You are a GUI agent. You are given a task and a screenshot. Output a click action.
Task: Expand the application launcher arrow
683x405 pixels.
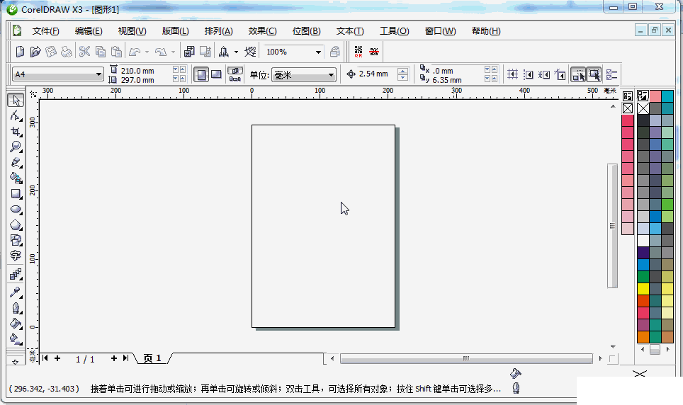pyautogui.click(x=236, y=52)
